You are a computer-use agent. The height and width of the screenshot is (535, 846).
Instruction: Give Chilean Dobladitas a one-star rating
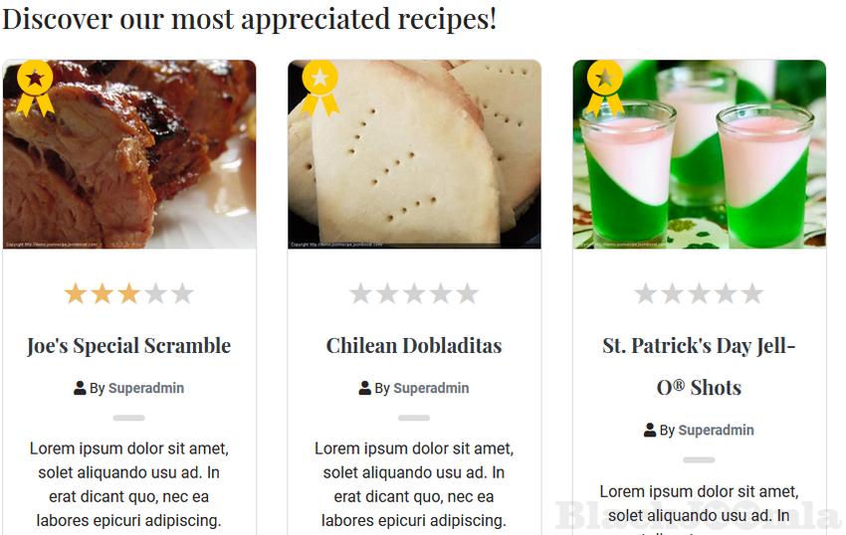point(360,294)
